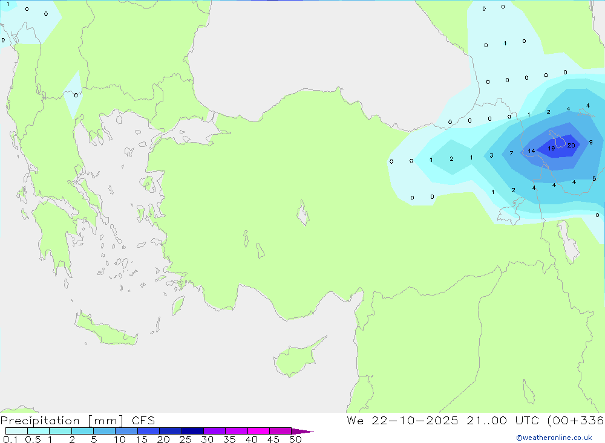Click the "CFS" model label
Image resolution: width=605 pixels, height=443 pixels.
click(x=143, y=421)
